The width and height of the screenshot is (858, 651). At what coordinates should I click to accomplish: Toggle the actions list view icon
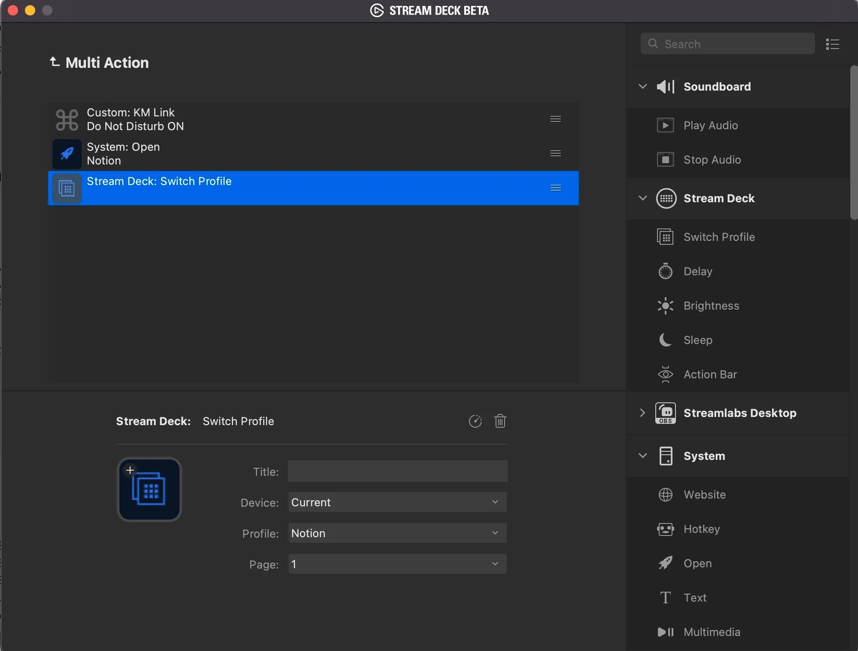[x=832, y=44]
